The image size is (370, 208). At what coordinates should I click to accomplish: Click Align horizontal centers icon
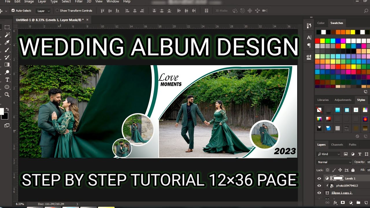point(135,11)
